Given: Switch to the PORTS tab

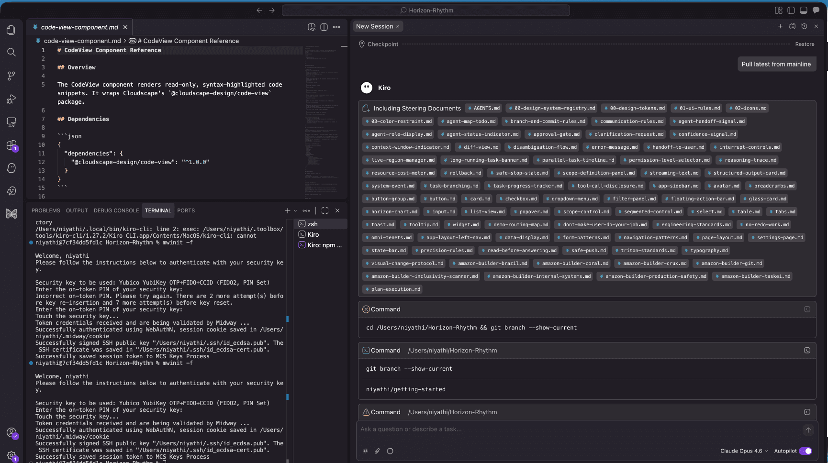Looking at the screenshot, I should coord(186,210).
